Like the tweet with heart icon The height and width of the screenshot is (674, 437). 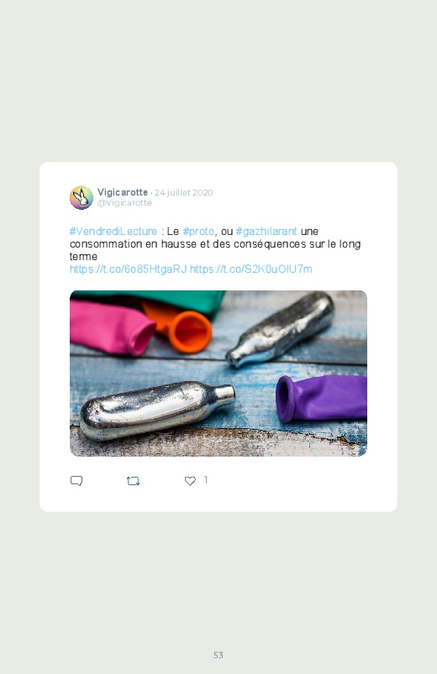190,481
